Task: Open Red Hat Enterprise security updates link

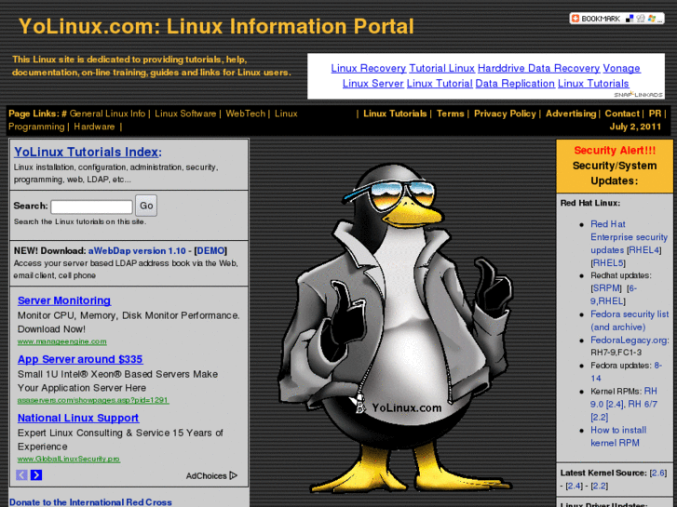Action: tap(629, 237)
